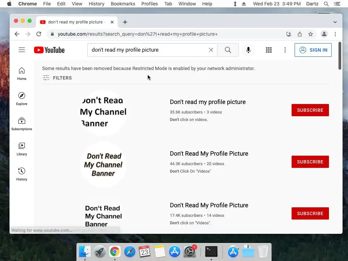Open Safari from the Dock
The image size is (348, 261).
click(129, 251)
